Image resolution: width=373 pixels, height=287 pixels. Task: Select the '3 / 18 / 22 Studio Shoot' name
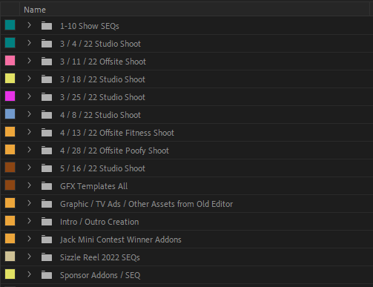pyautogui.click(x=102, y=79)
